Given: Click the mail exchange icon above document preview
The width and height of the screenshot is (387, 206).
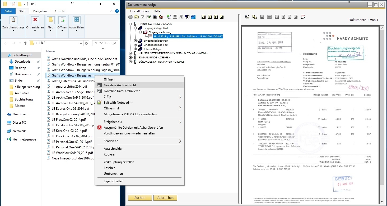Looking at the screenshot, I should pos(247,17).
